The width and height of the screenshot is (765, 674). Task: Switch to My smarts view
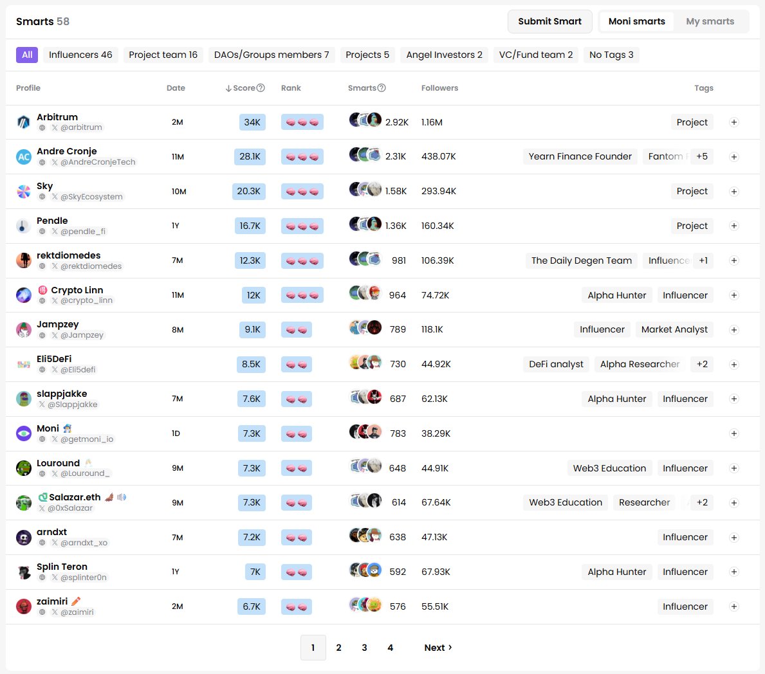(x=710, y=21)
